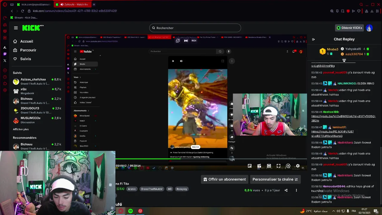Open the browser account icon
This screenshot has height=215, width=382.
point(366,11)
